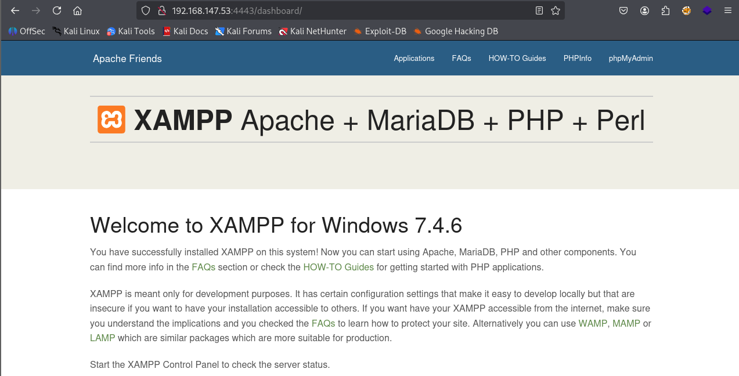Screen dimensions: 739x376
Task: Open the Firefox hamburger menu
Action: click(727, 10)
